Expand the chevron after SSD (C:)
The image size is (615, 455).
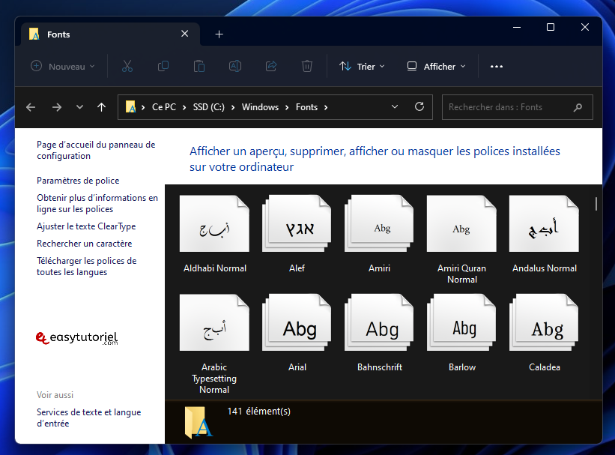(x=233, y=108)
